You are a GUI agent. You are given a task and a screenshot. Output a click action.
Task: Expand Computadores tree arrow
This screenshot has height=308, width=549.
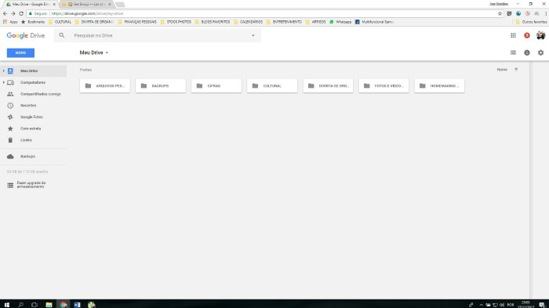pyautogui.click(x=3, y=82)
